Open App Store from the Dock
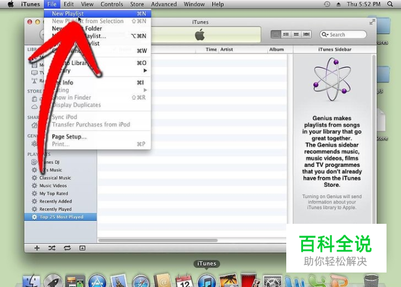Screen dimensions: 401x287 pyautogui.click(x=97, y=281)
